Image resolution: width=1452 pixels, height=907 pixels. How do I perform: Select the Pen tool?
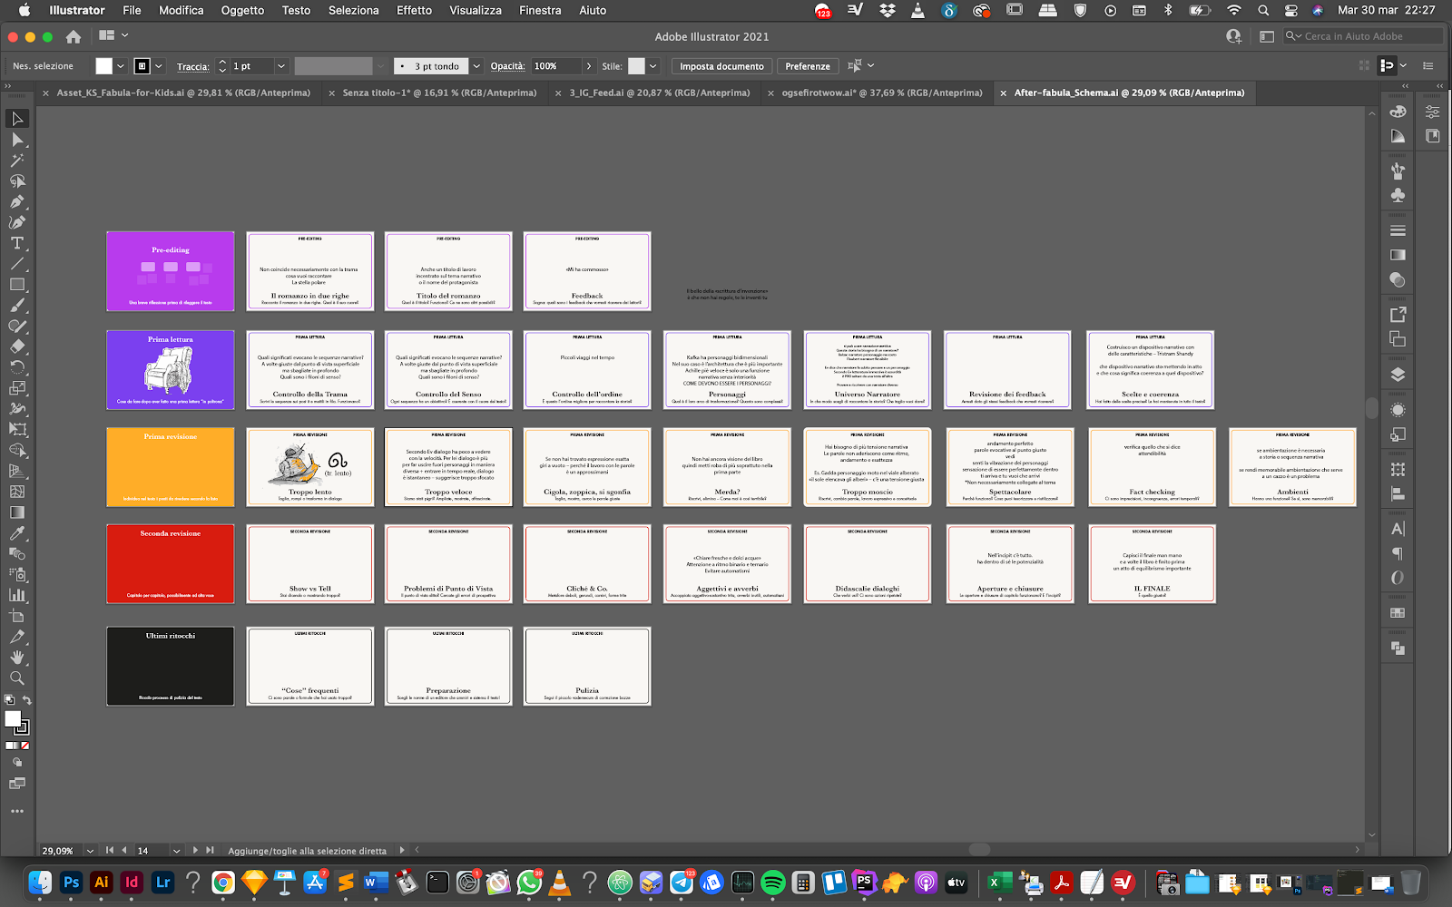[17, 201]
